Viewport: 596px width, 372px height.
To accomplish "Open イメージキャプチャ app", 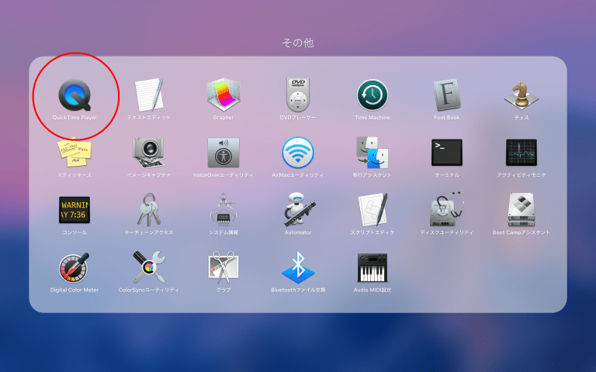I will point(149,153).
